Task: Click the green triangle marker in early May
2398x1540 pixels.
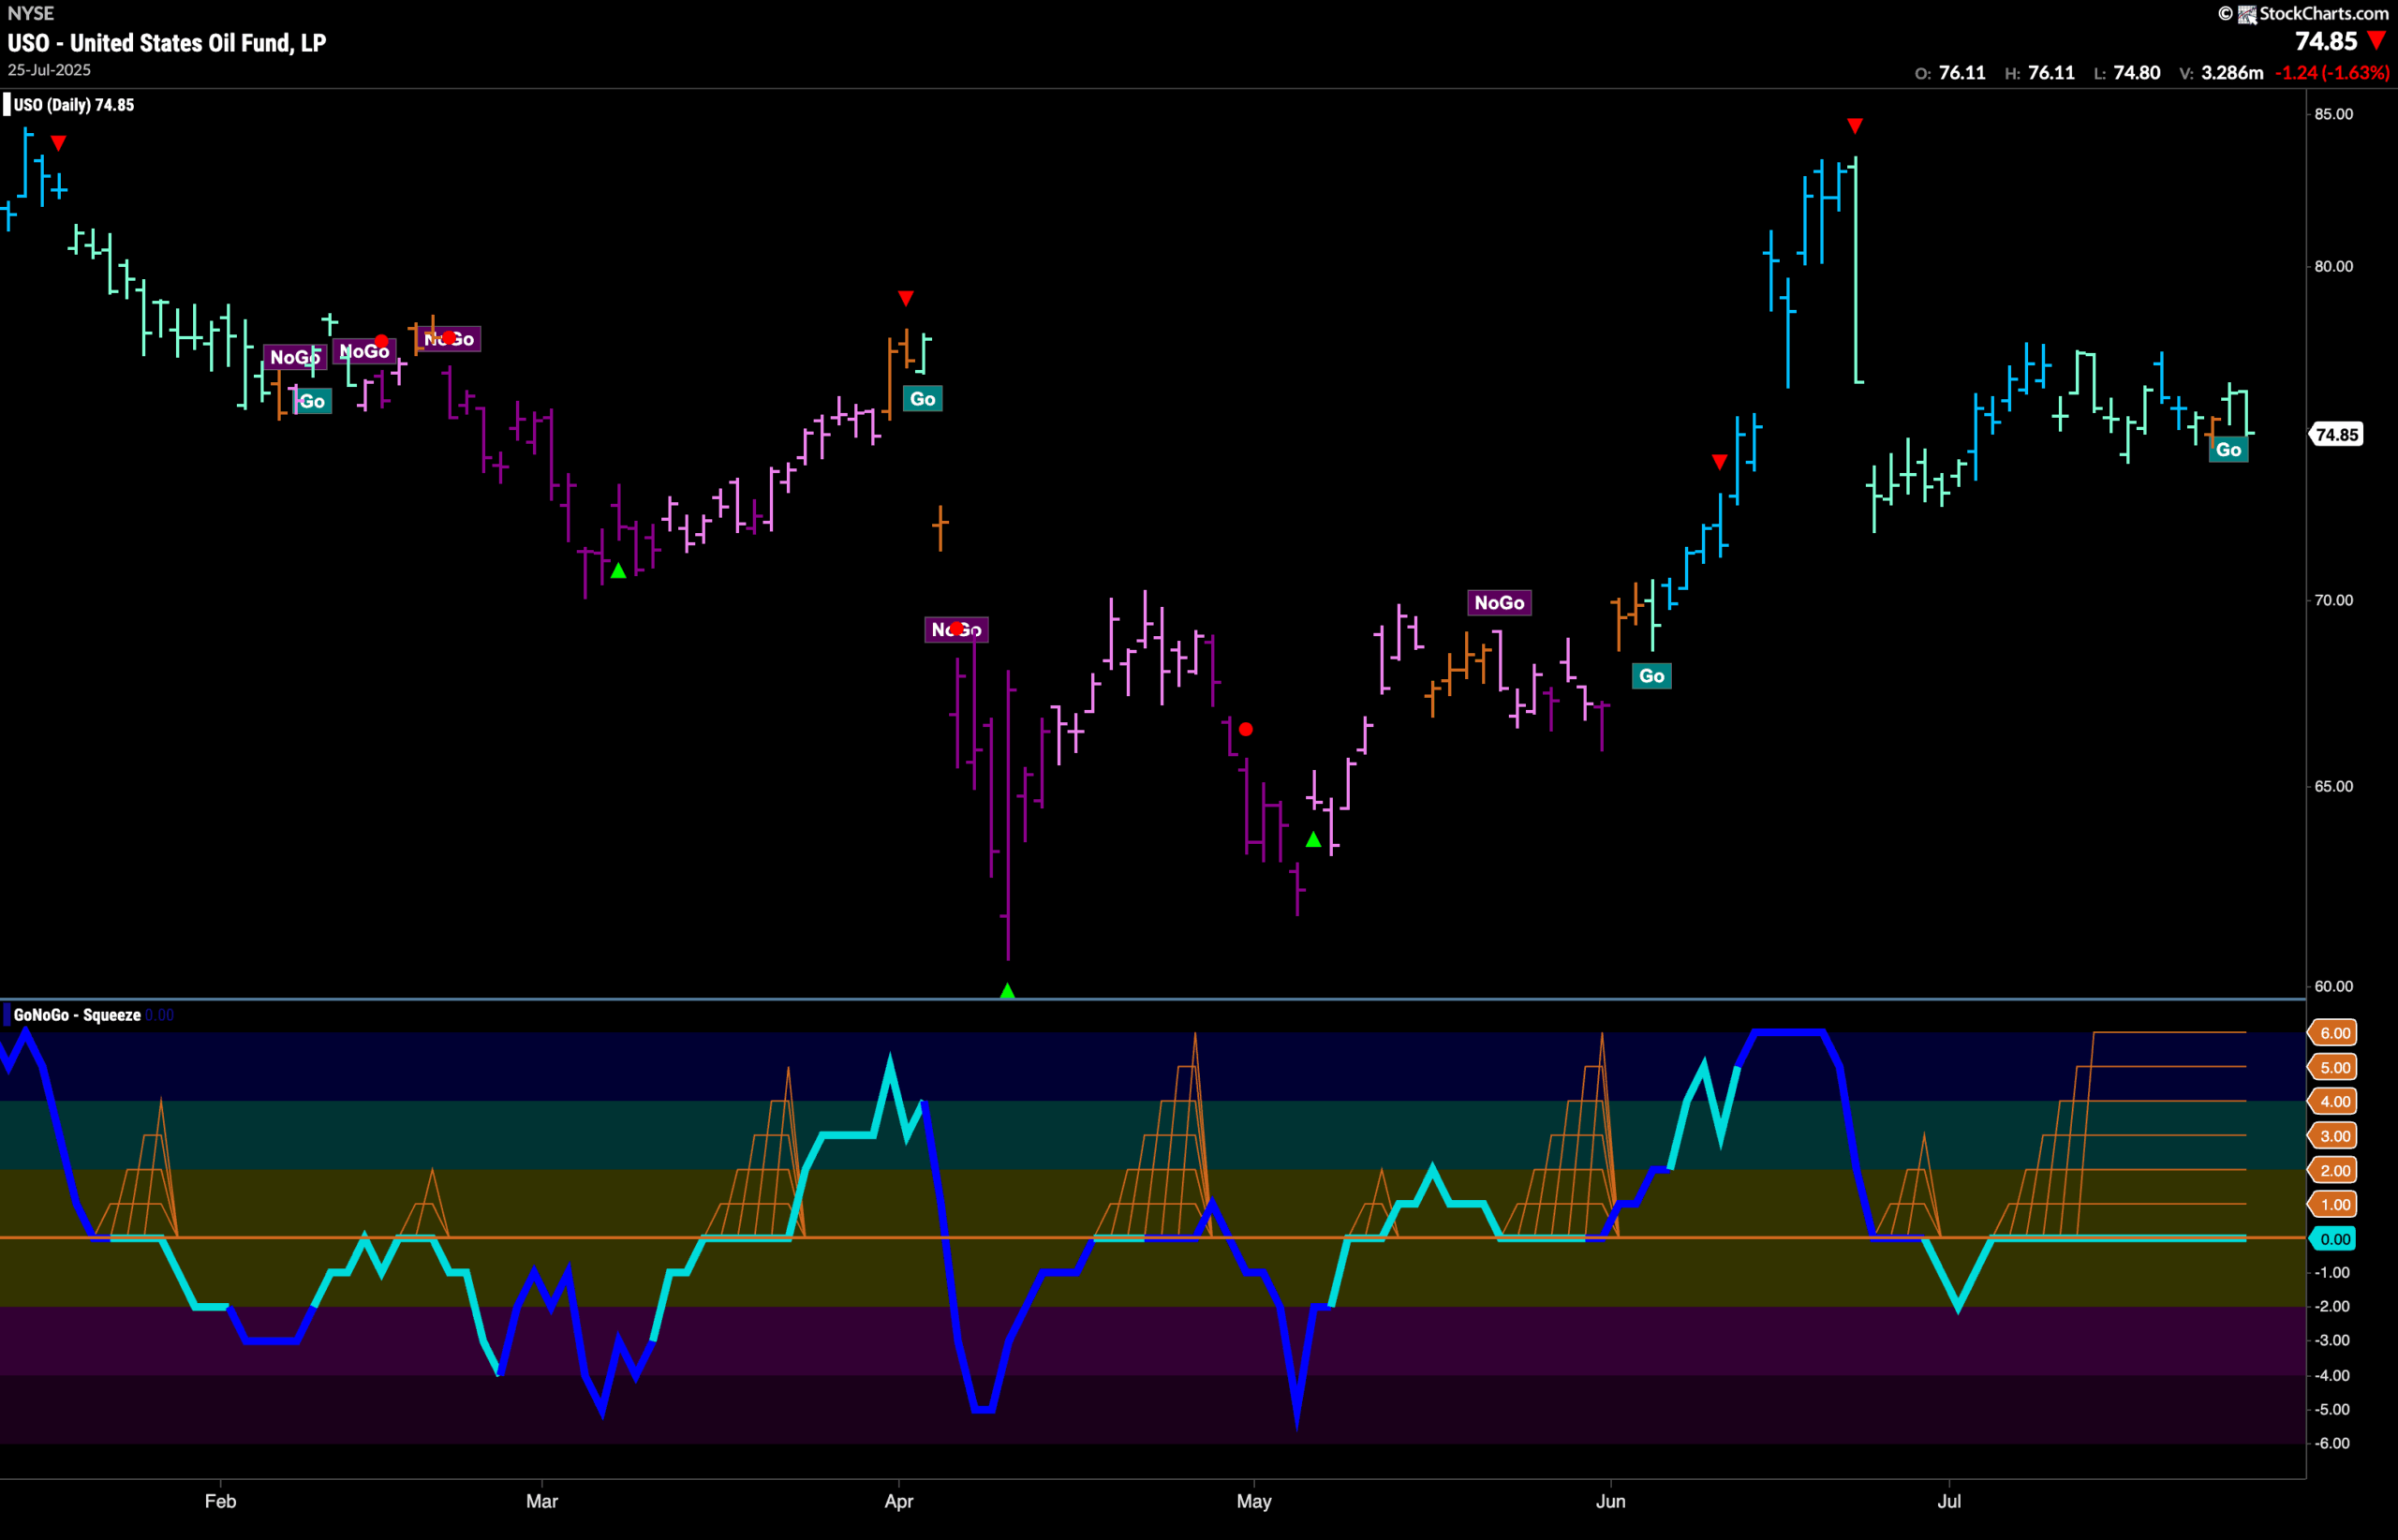Action: pos(1314,840)
